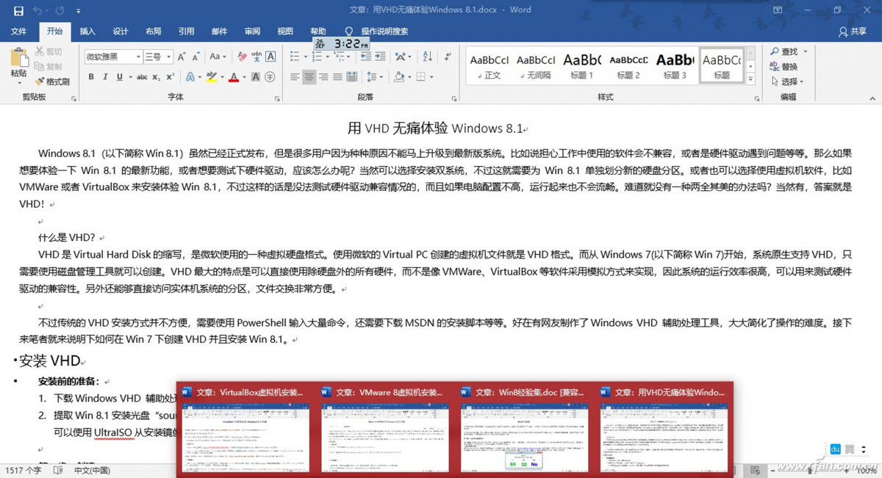Click the Align Left icon
The height and width of the screenshot is (478, 882).
pyautogui.click(x=295, y=76)
